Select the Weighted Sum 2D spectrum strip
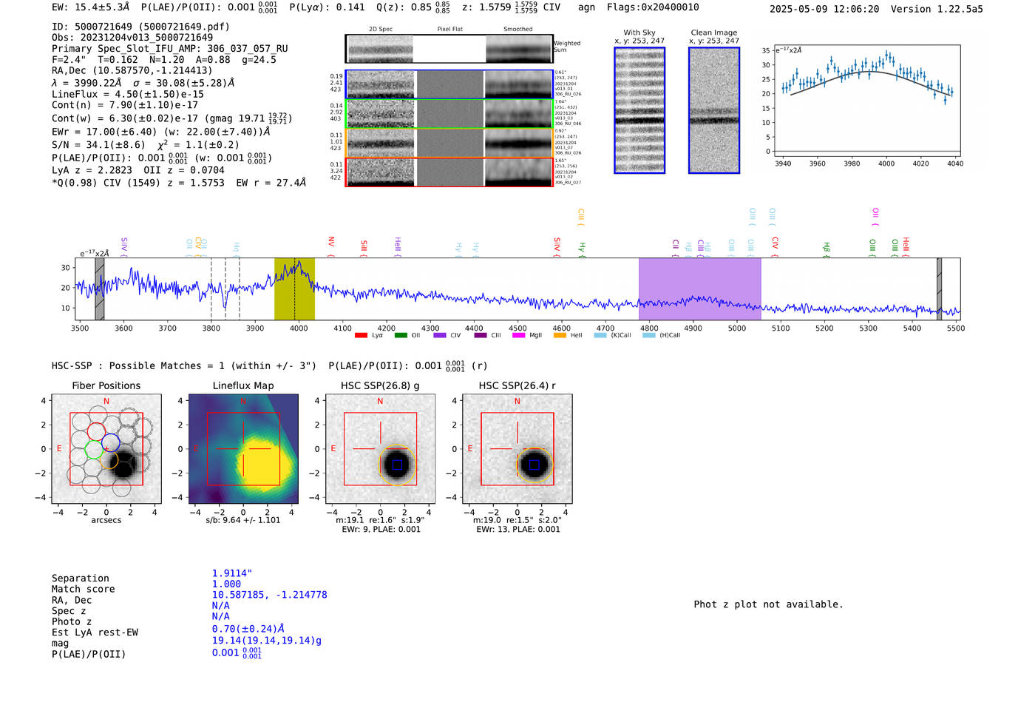The image size is (1035, 705). coord(449,49)
